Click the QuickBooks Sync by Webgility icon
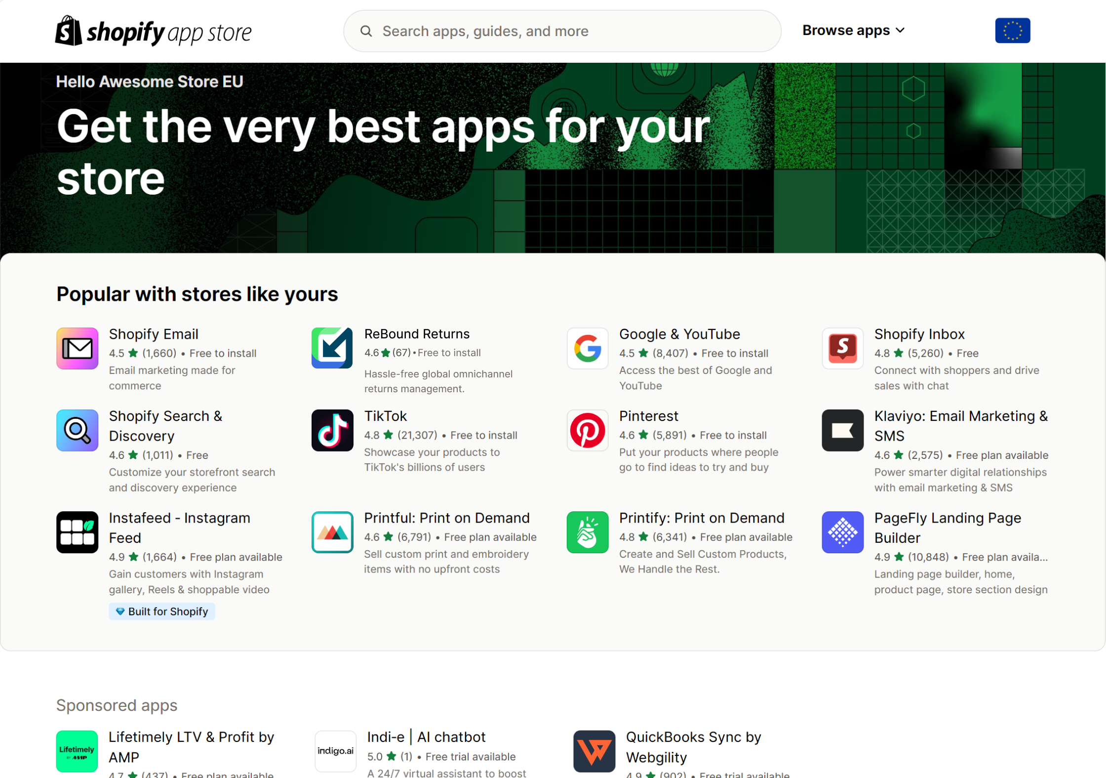The width and height of the screenshot is (1106, 778). pyautogui.click(x=594, y=751)
